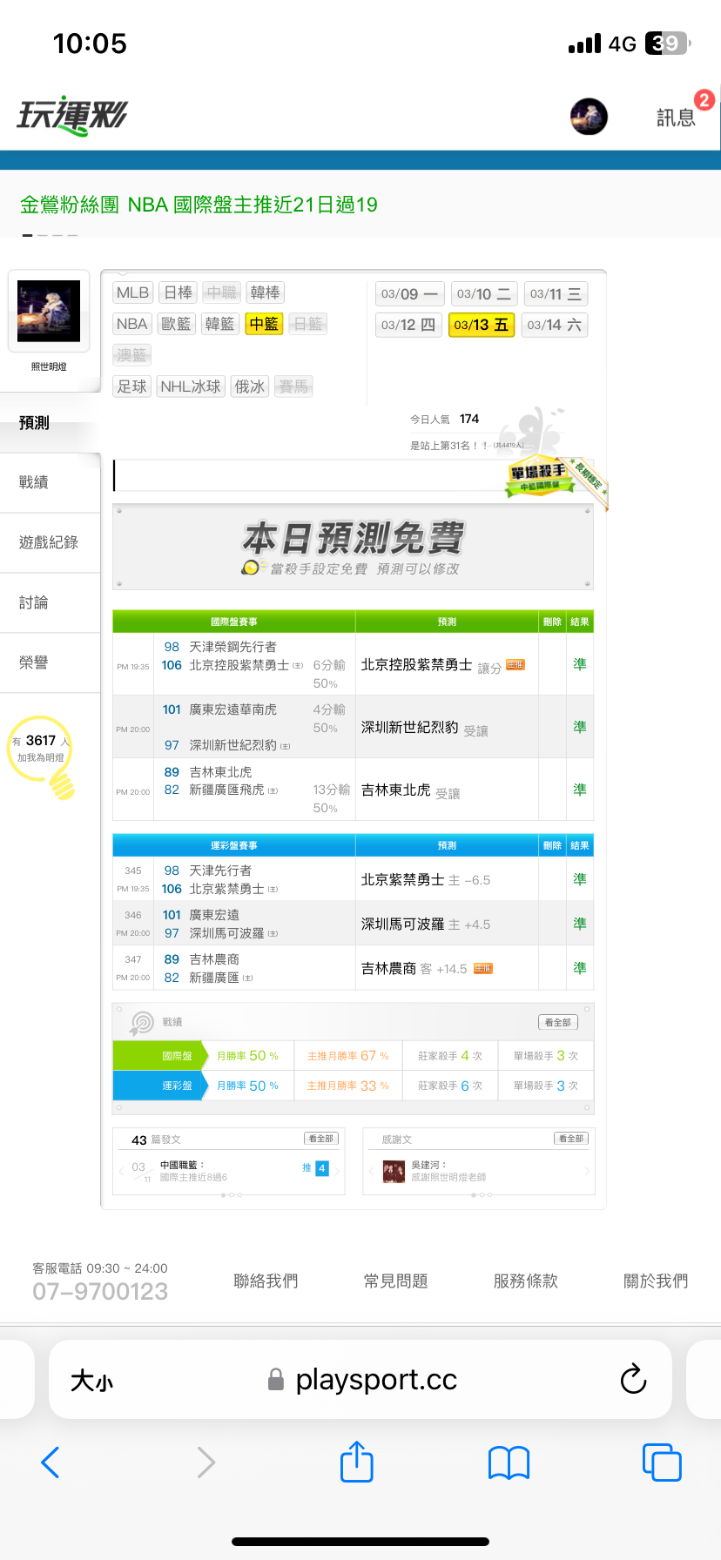The height and width of the screenshot is (1560, 721).
Task: Select the 韓籃 league tab
Action: tap(219, 324)
